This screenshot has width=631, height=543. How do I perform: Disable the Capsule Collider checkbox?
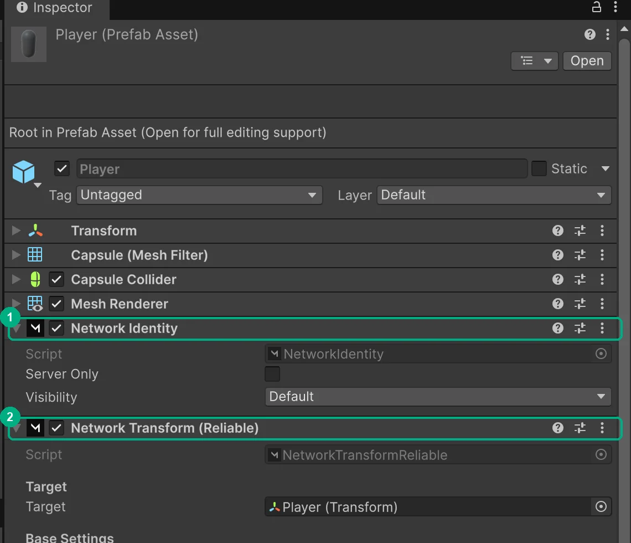(x=56, y=279)
